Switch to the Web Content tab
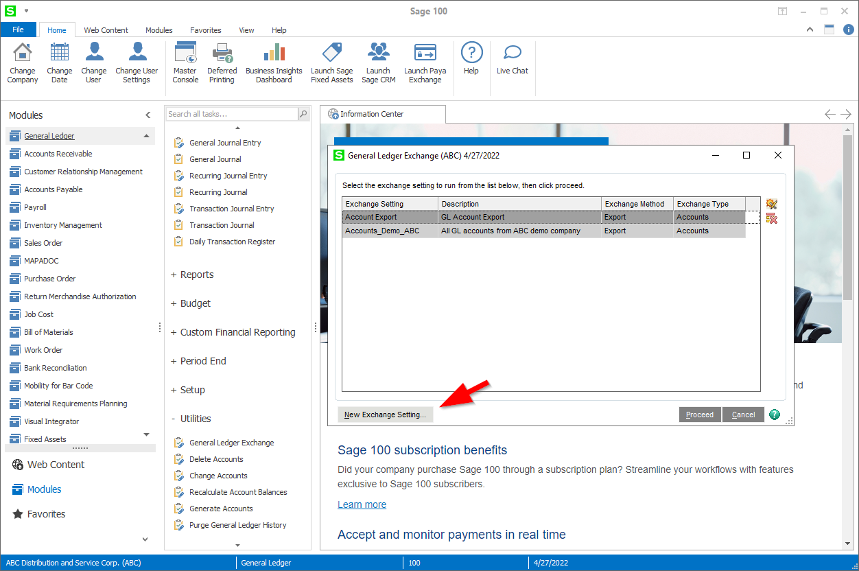This screenshot has height=571, width=859. tap(106, 30)
